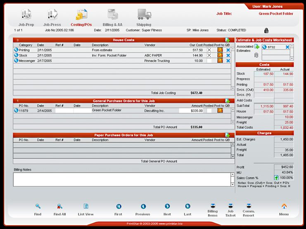Add a new House Costs entry

point(228,40)
